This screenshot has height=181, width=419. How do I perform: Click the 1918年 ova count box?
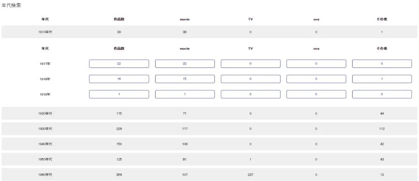click(316, 79)
